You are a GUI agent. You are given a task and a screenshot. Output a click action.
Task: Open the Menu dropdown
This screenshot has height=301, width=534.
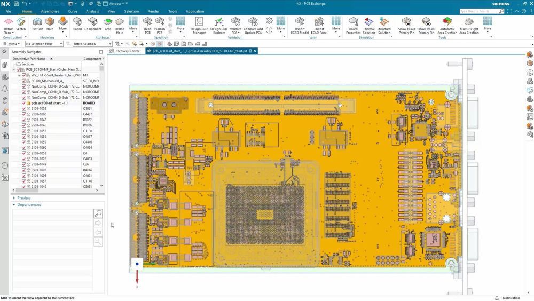click(x=12, y=44)
